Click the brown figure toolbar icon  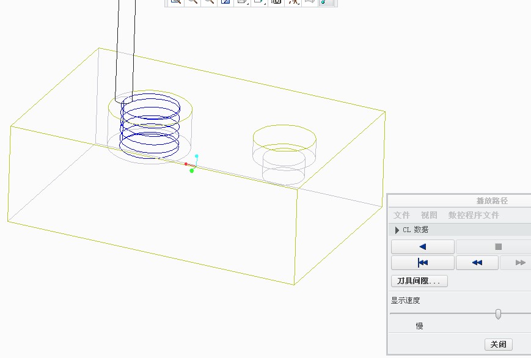pos(293,2)
